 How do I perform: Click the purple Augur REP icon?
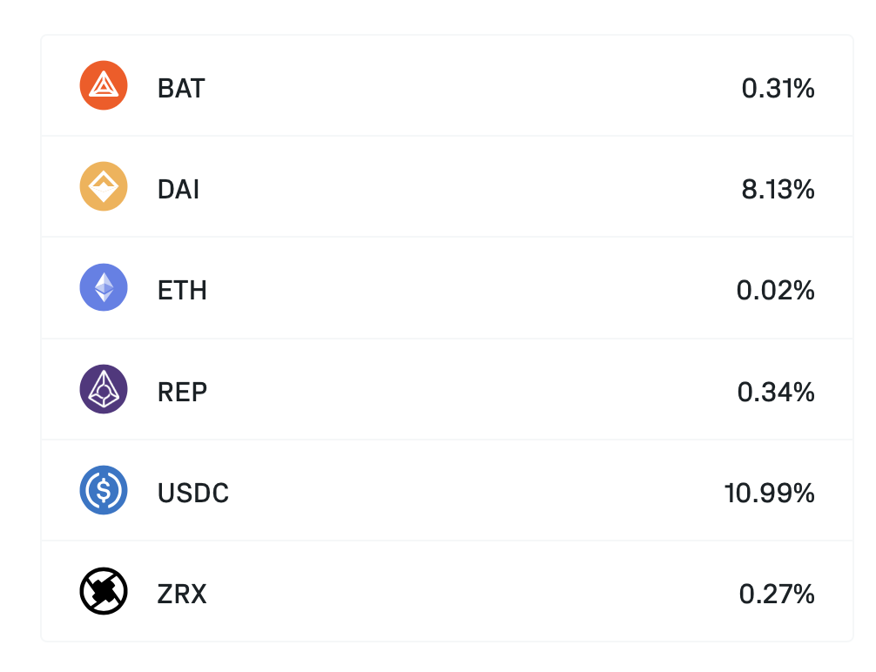click(104, 389)
